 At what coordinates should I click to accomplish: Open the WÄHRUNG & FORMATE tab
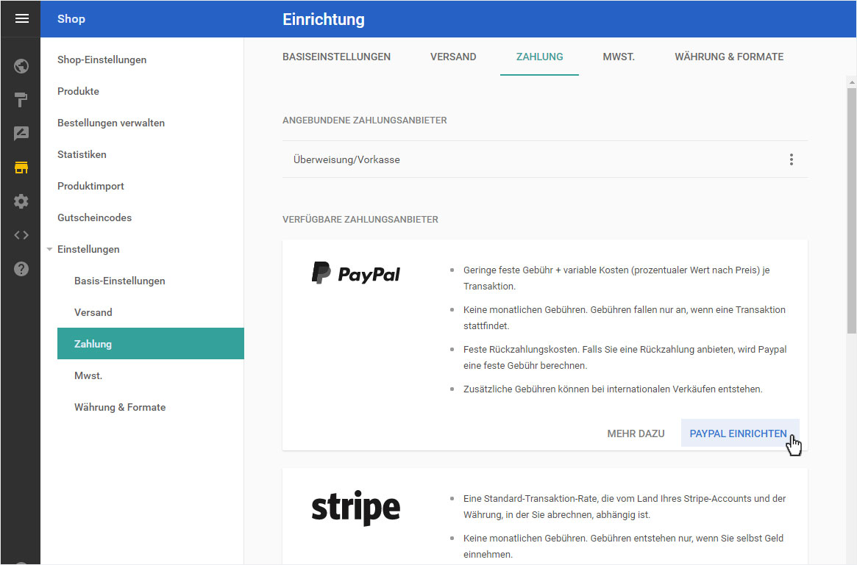(x=729, y=57)
